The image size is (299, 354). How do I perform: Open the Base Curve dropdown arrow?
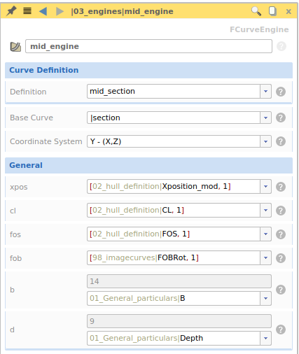265,118
